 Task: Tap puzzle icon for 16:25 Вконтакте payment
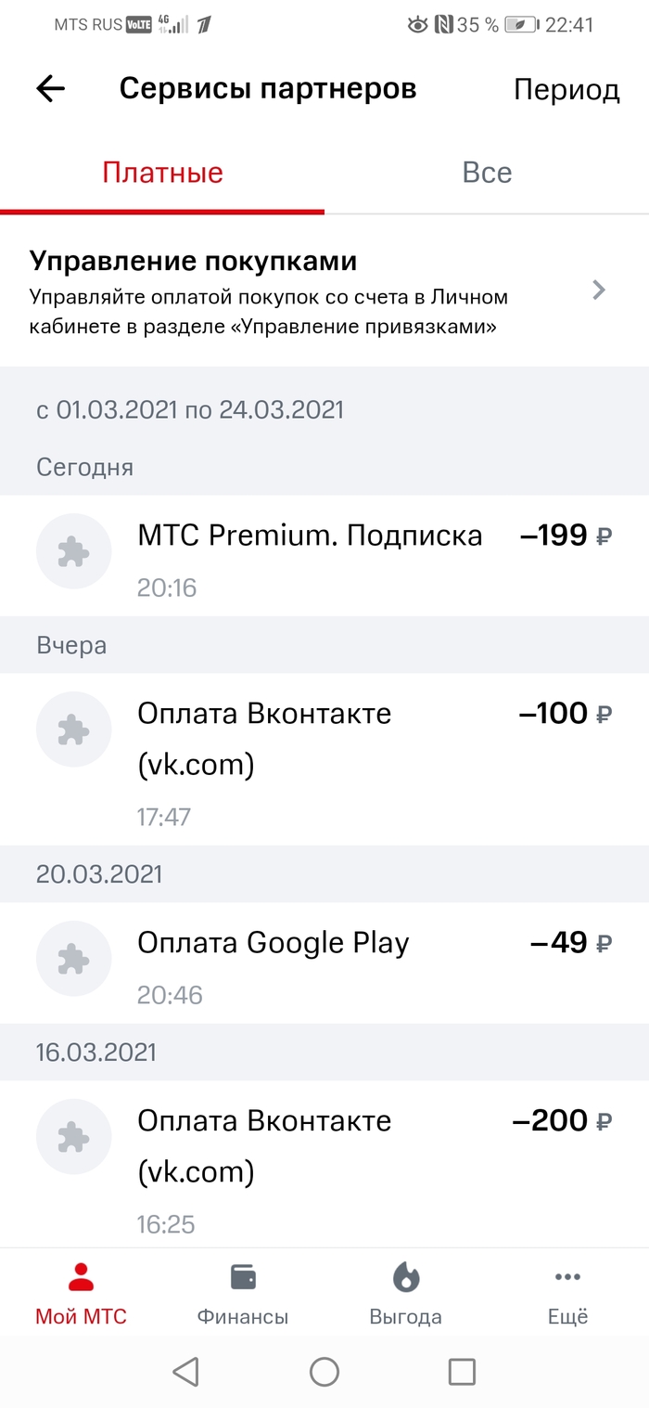tap(74, 1137)
